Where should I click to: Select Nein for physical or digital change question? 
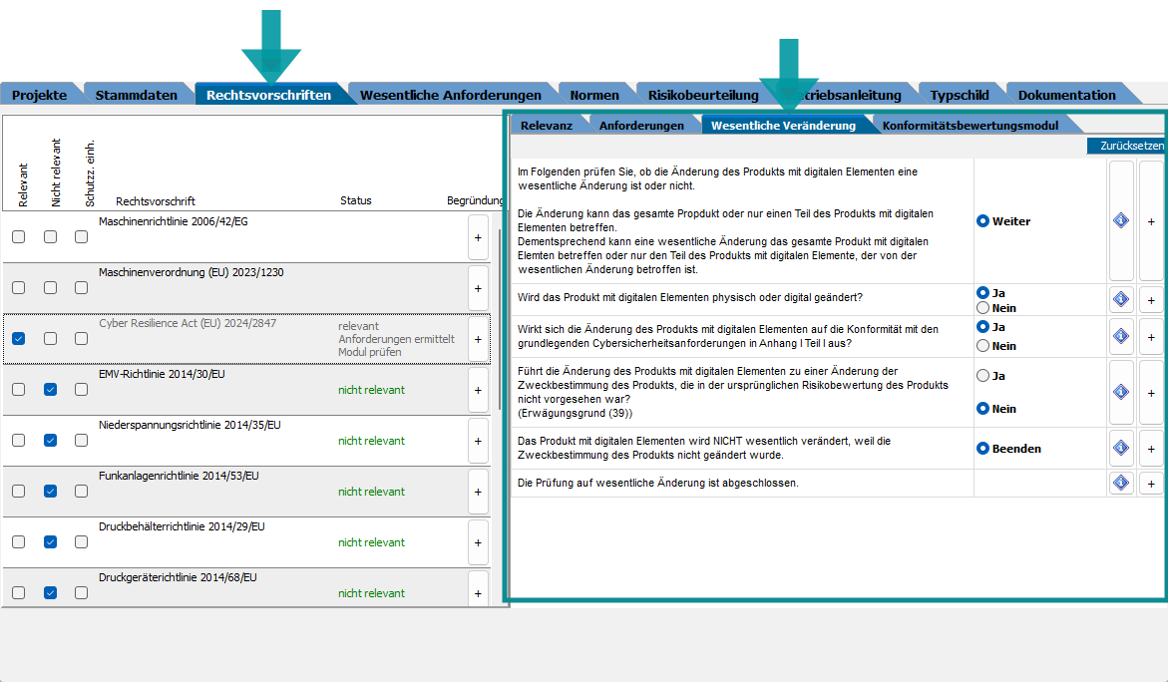[x=982, y=308]
